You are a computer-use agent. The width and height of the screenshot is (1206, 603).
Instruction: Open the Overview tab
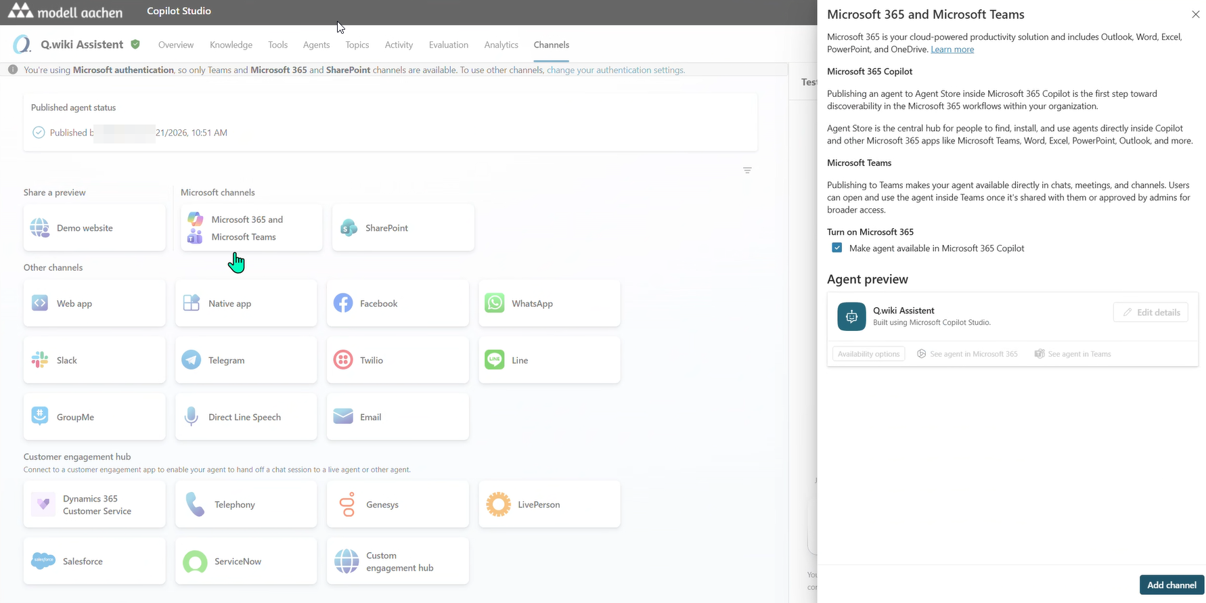[176, 45]
